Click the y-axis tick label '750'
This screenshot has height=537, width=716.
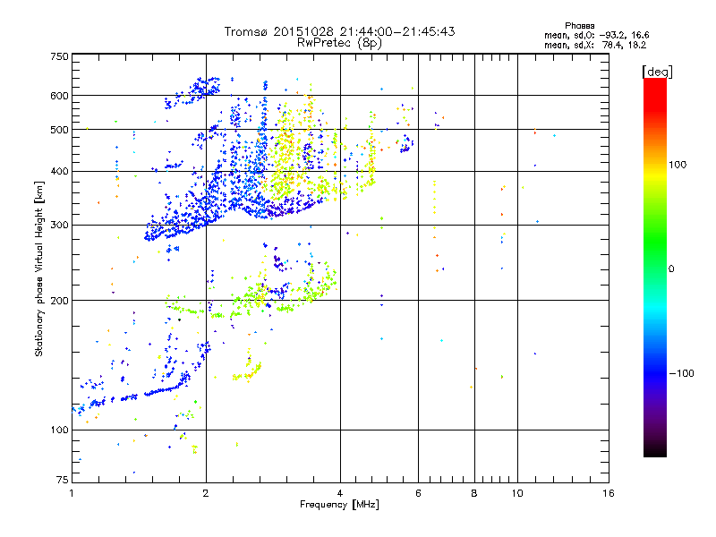click(59, 56)
